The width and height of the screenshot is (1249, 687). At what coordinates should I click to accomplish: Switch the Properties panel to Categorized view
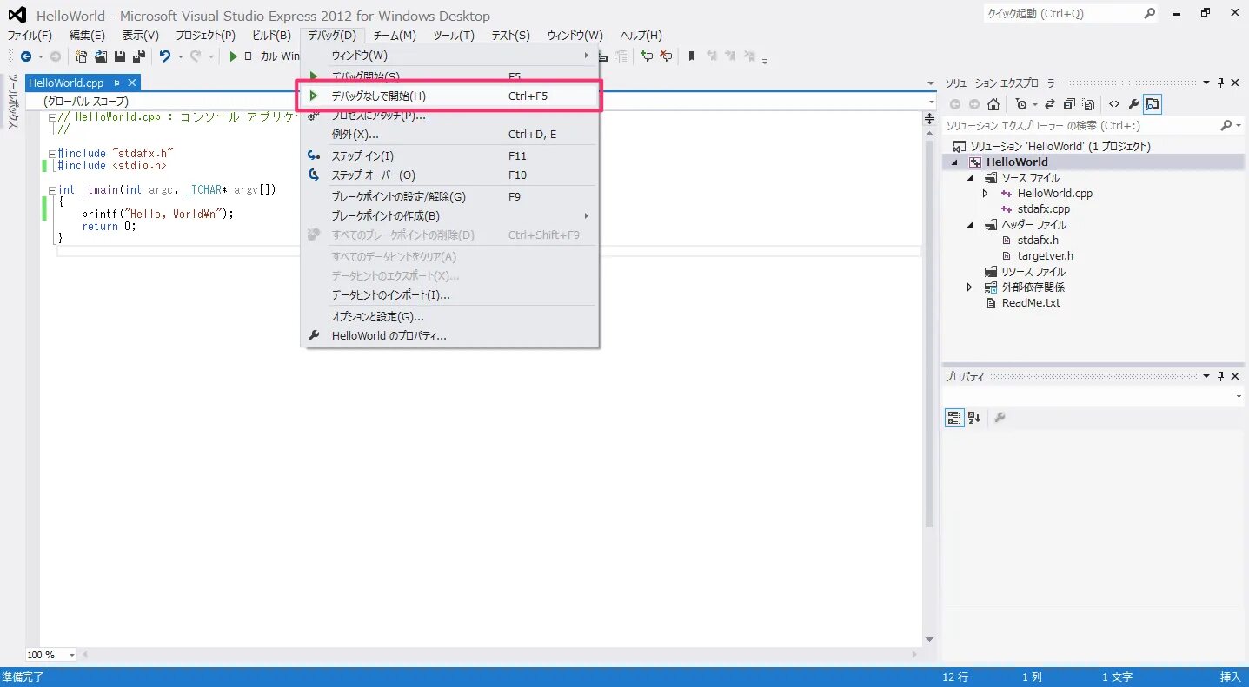point(954,418)
